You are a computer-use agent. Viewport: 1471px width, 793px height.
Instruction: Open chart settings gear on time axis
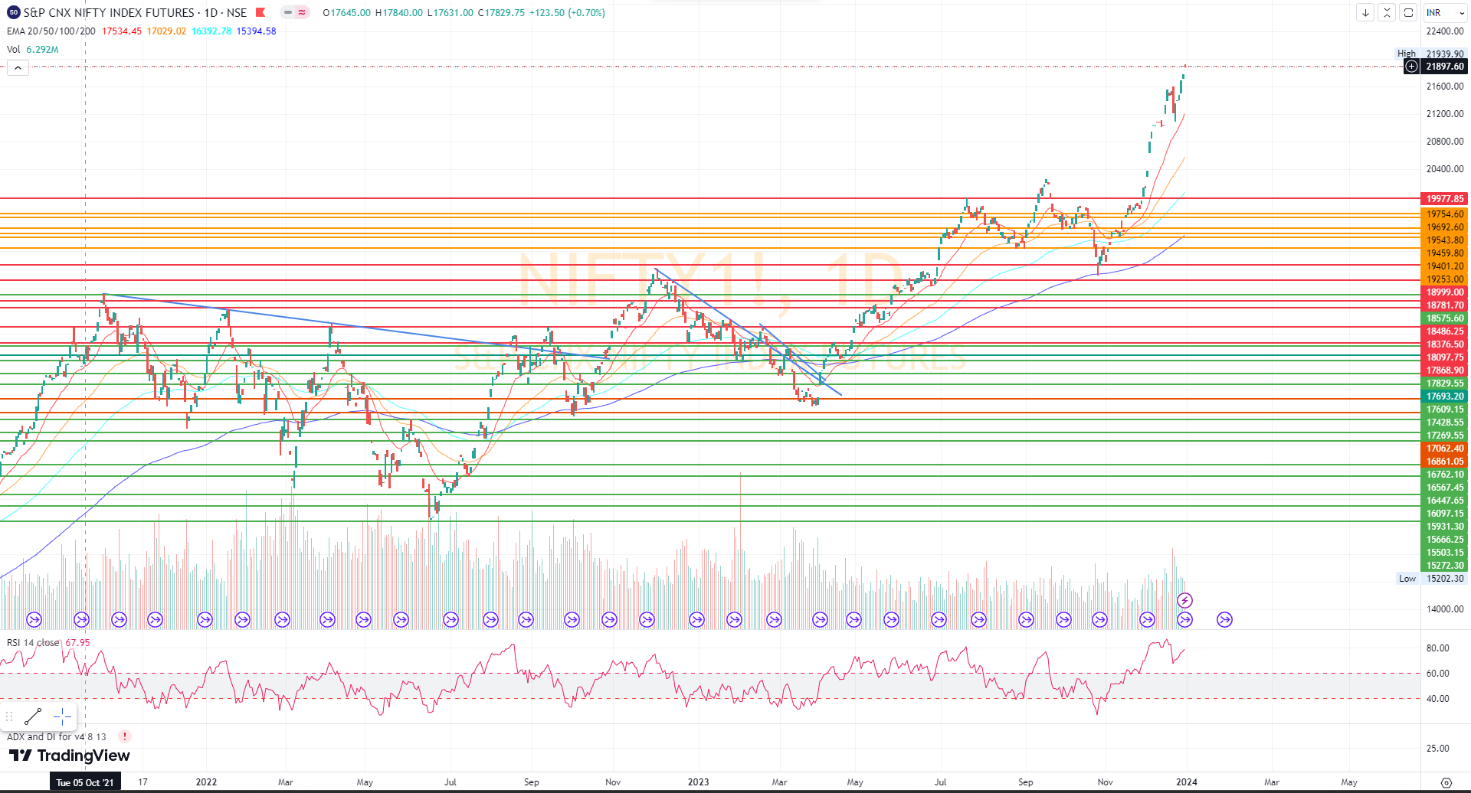[x=1446, y=782]
